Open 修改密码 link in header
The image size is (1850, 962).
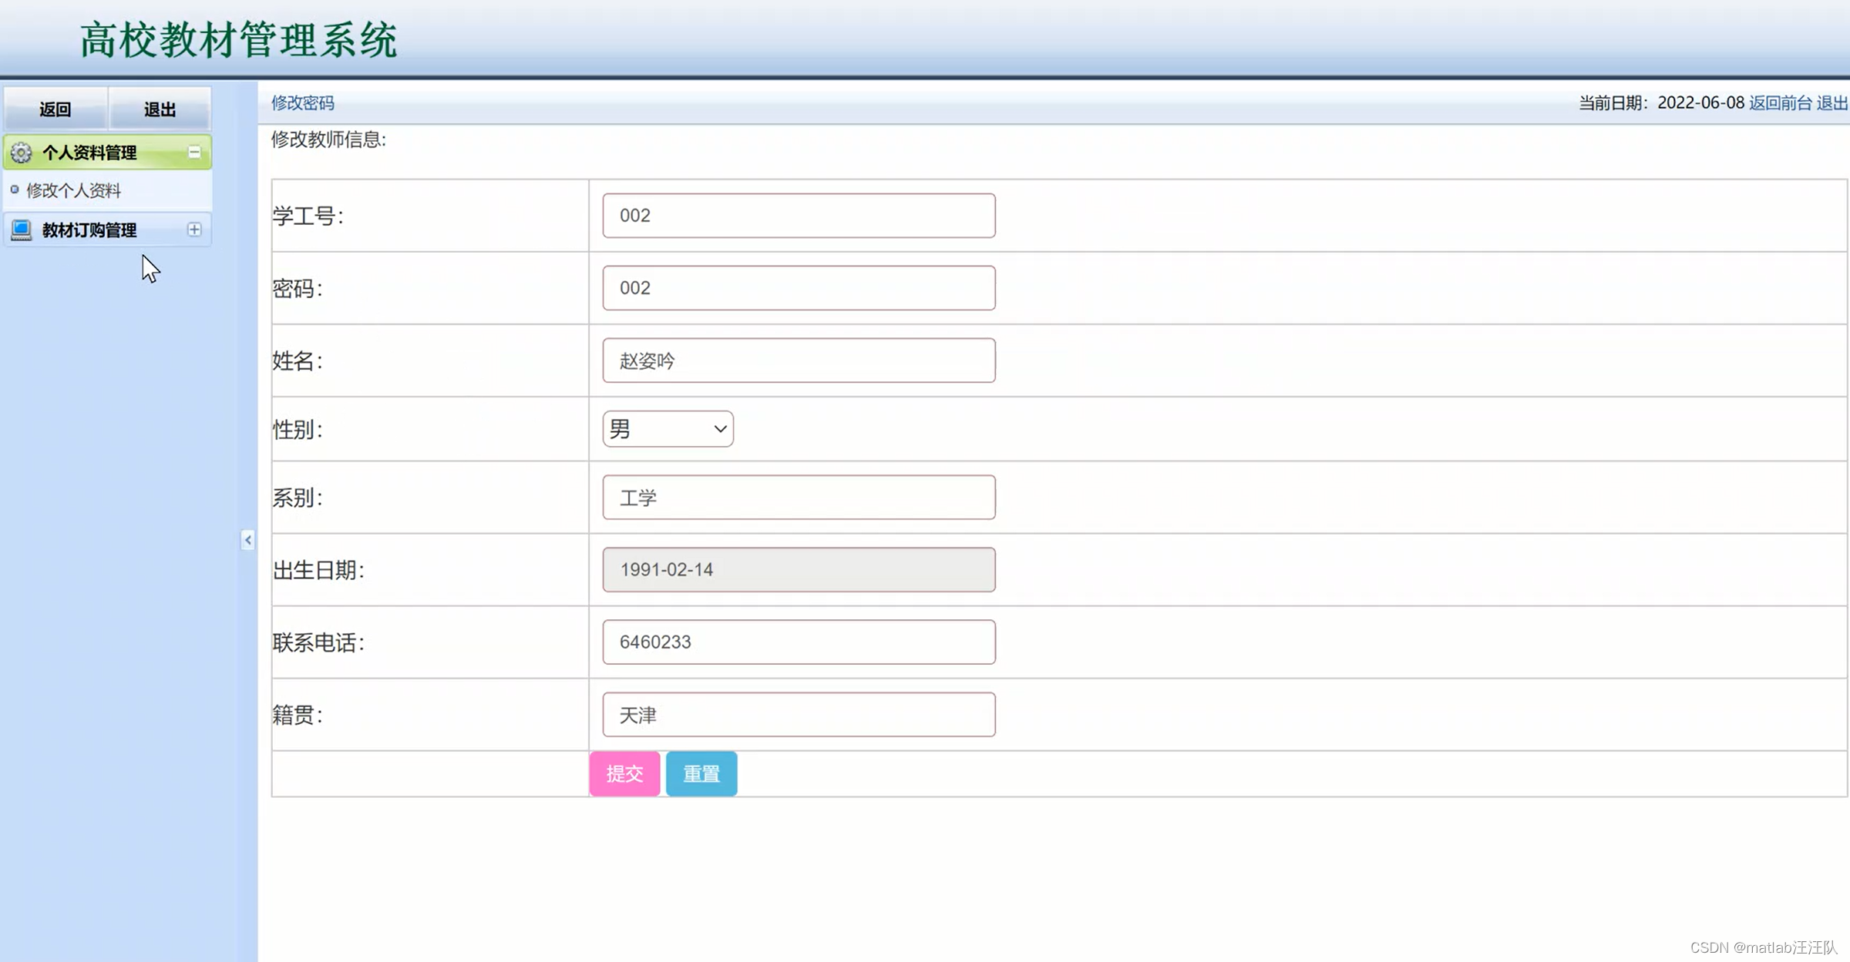tap(302, 102)
